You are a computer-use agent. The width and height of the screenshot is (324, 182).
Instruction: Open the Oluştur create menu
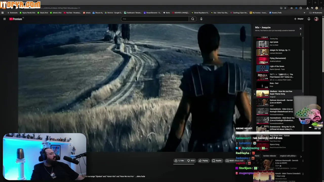click(299, 19)
